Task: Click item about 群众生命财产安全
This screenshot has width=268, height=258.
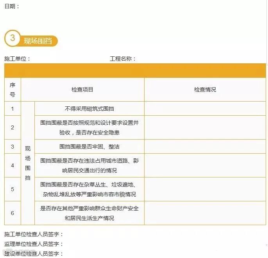Action: point(89,213)
